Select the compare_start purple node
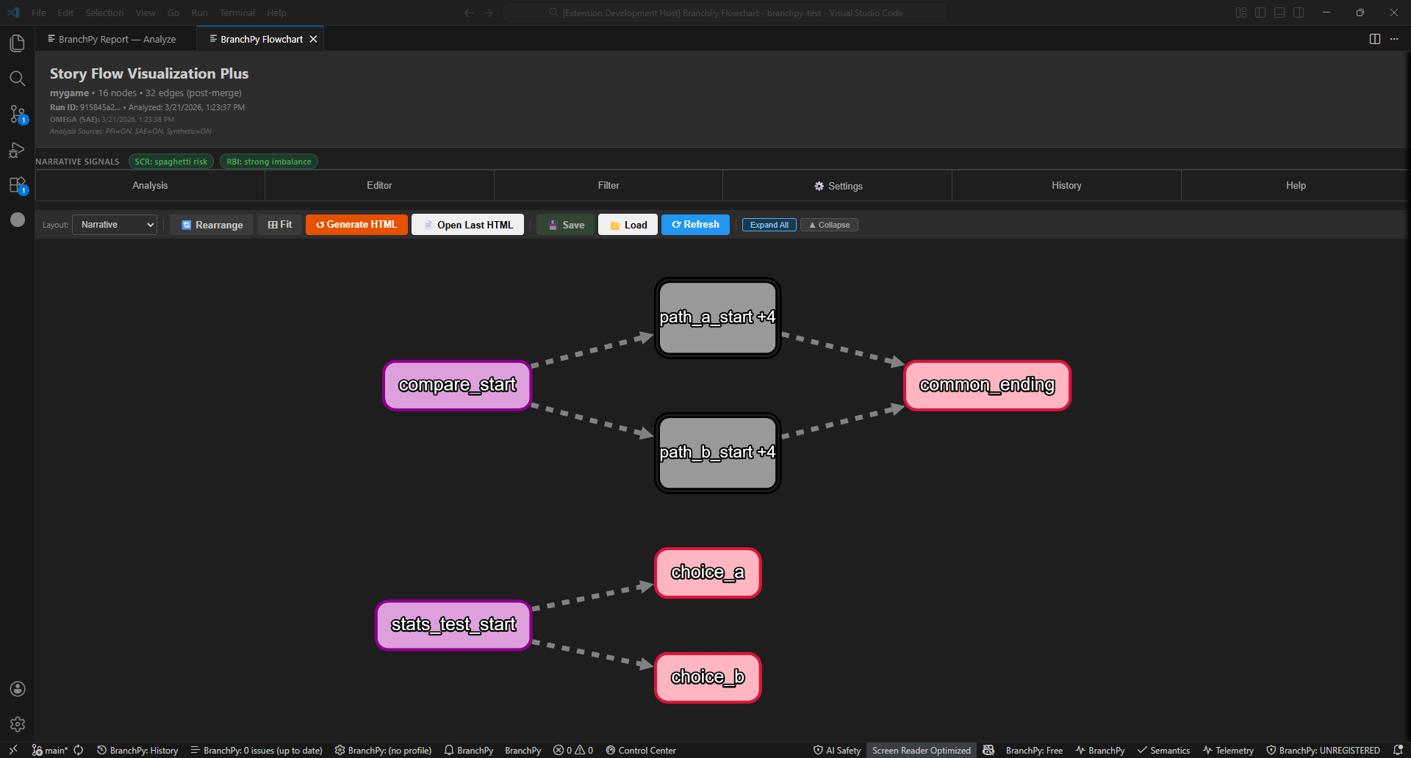The image size is (1411, 758). 457,385
